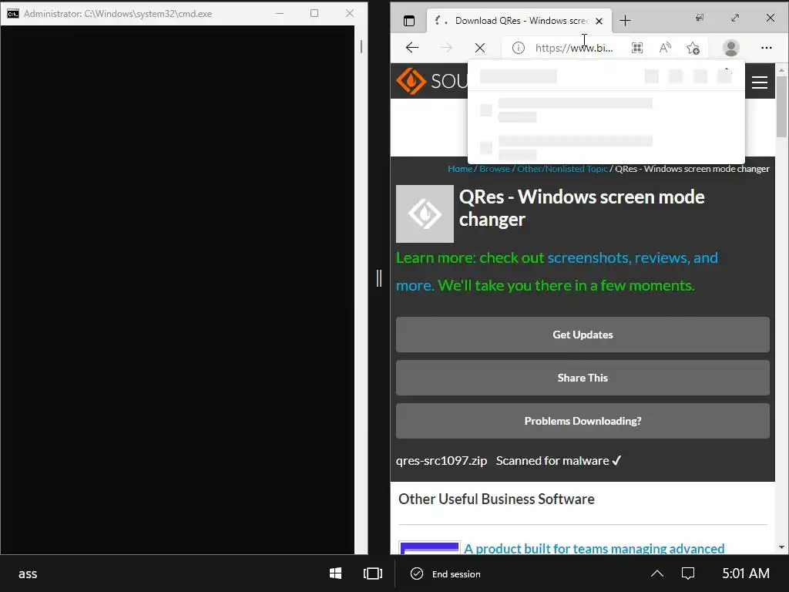Click the browser window pin/dock icon

click(x=700, y=18)
